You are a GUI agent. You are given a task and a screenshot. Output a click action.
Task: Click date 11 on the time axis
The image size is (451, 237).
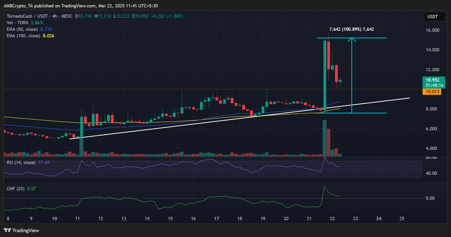pyautogui.click(x=78, y=218)
